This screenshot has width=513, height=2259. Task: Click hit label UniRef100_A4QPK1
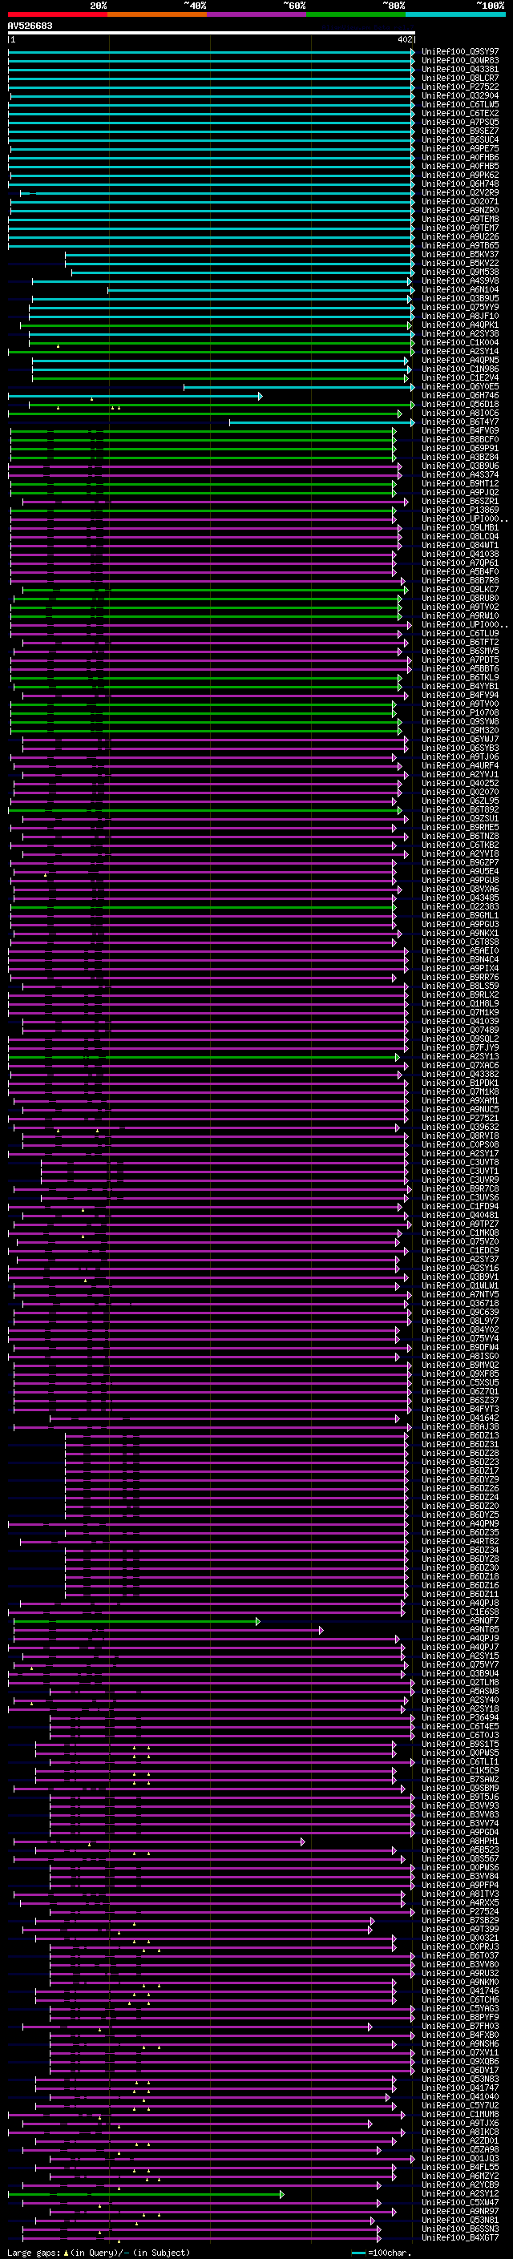tap(459, 325)
